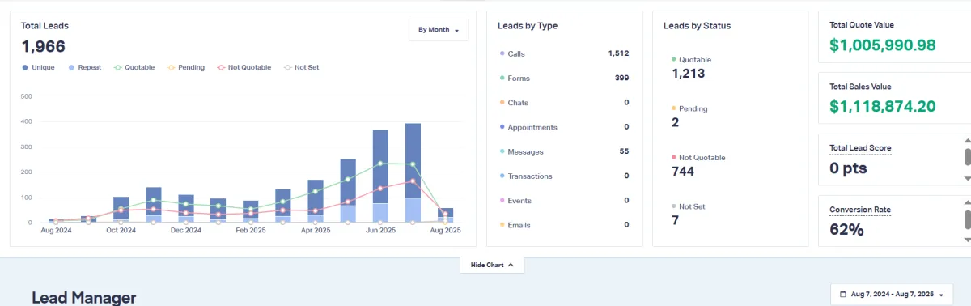Click the Total Quote Value amount
This screenshot has height=306, width=971.
point(883,45)
